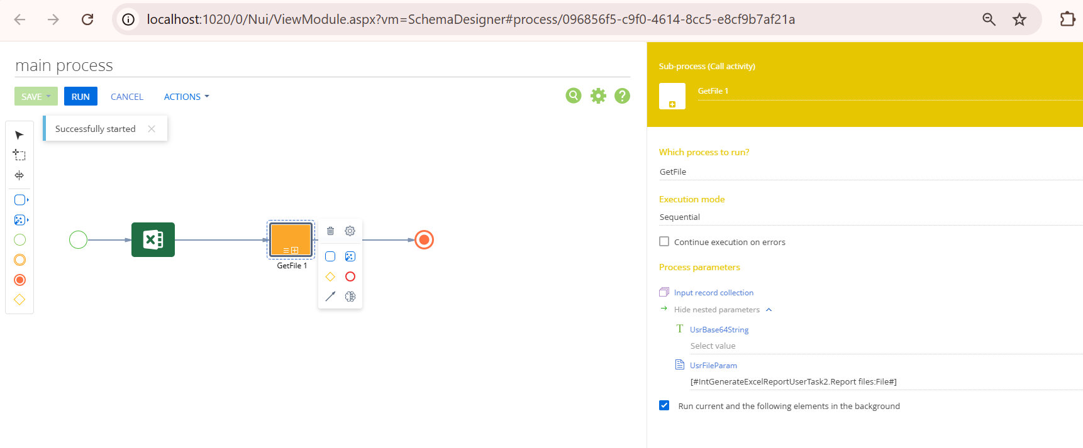The height and width of the screenshot is (448, 1083).
Task: Append a system action from context pad
Action: 350,256
